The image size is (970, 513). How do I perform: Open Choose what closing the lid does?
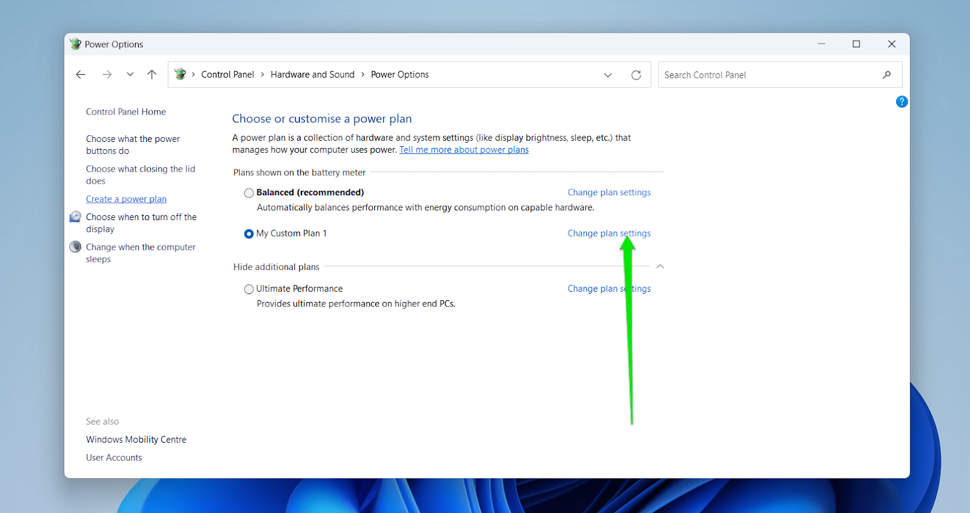(141, 175)
